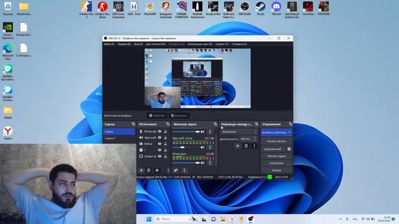Screen dimensions: 399x224
Task: Open three-dot menu for topmost mixer channel
Action: [210, 131]
